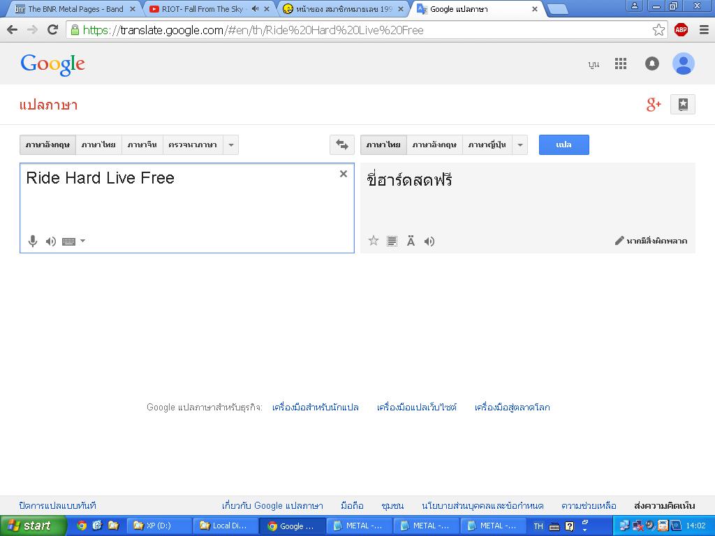Screen dimensions: 715x536
Task: Select target language ภาษาอังกฤษ
Action: 434,145
